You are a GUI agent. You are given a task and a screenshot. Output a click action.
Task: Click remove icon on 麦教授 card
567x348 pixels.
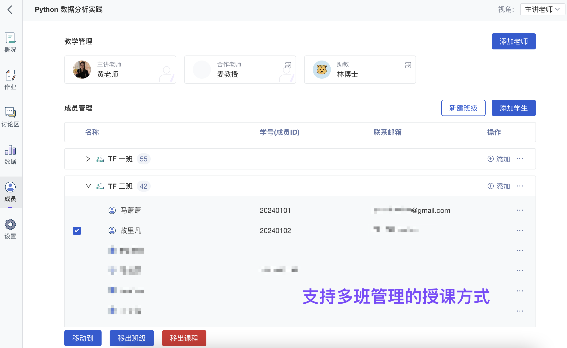pos(288,65)
